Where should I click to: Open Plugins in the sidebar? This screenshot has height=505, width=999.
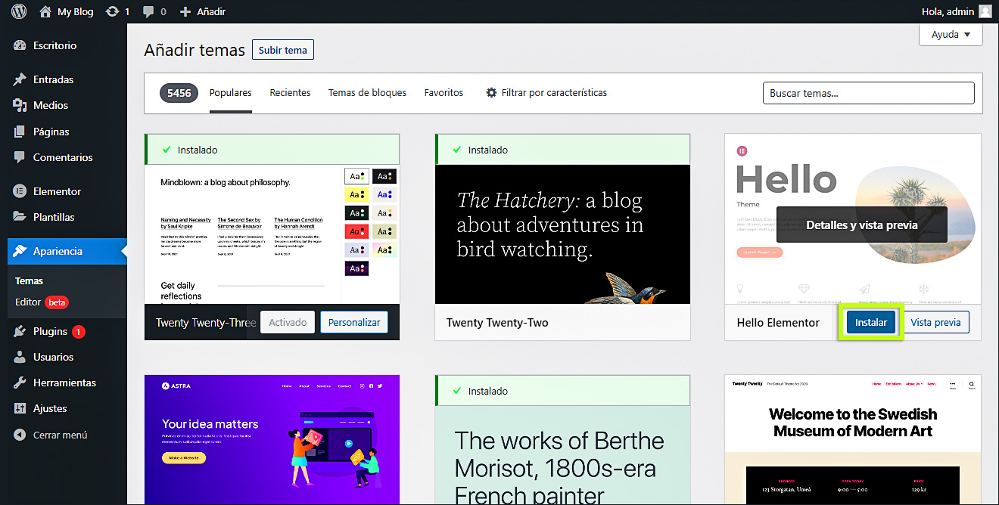(50, 331)
